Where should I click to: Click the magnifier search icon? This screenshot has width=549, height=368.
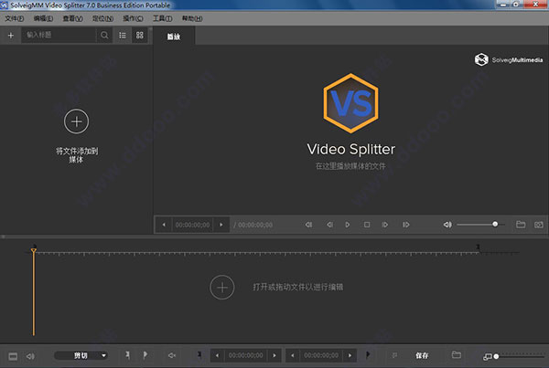[x=104, y=35]
